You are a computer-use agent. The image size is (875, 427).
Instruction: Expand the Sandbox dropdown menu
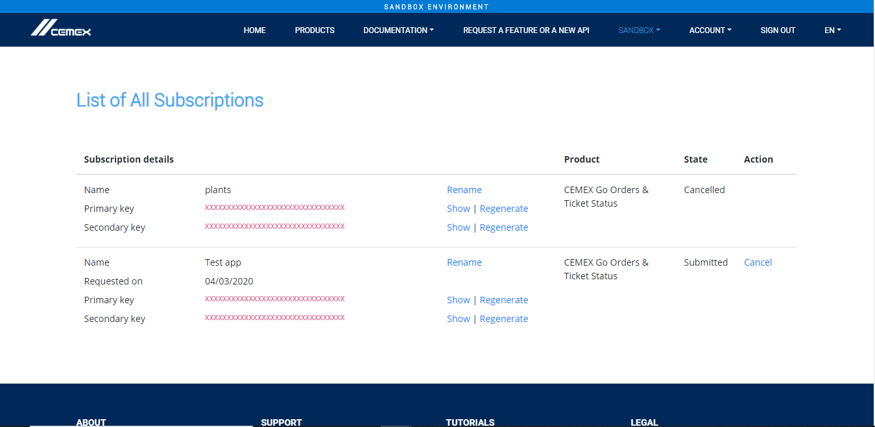click(x=639, y=30)
